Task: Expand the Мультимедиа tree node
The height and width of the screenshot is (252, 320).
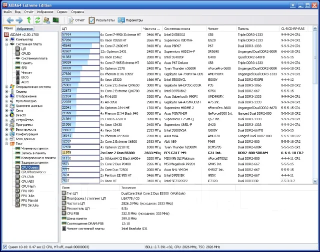Action: 6,101
